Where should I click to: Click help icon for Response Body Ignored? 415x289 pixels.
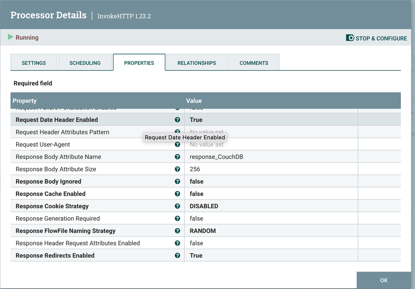[177, 181]
